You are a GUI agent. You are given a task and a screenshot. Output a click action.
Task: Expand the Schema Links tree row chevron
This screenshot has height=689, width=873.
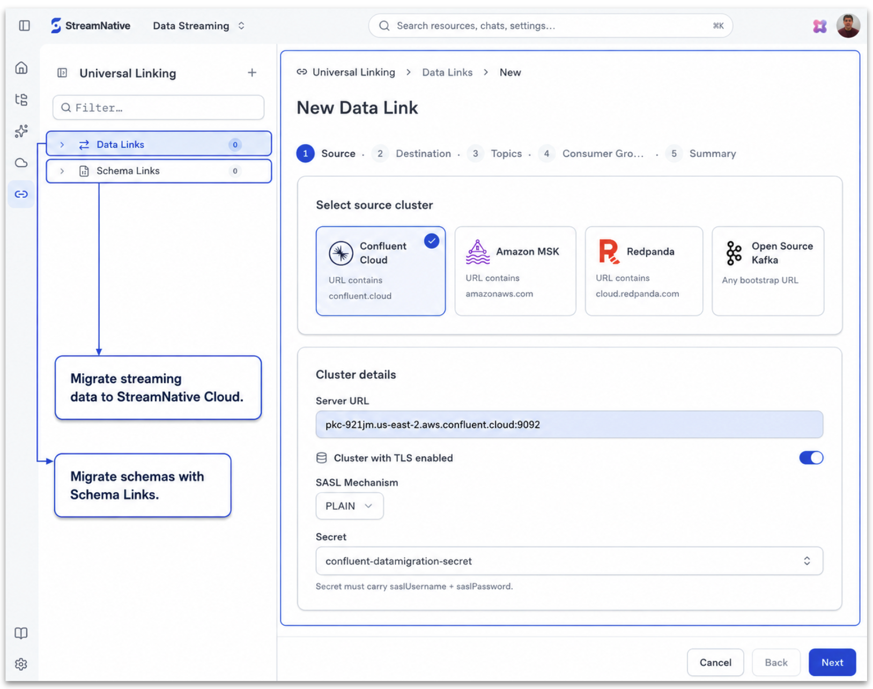62,171
